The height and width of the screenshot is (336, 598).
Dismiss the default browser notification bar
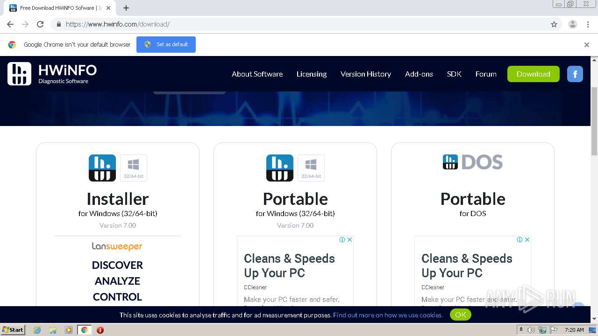click(587, 45)
